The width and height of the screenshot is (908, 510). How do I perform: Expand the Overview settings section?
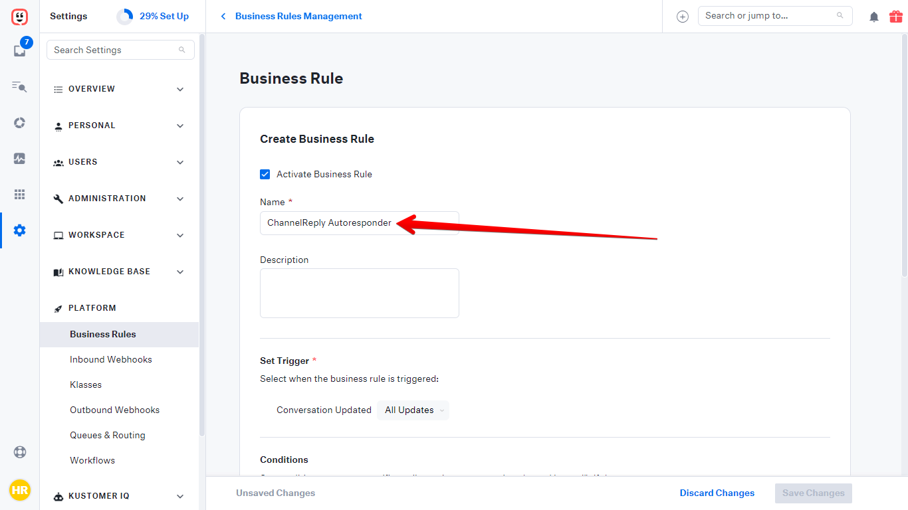click(x=120, y=89)
